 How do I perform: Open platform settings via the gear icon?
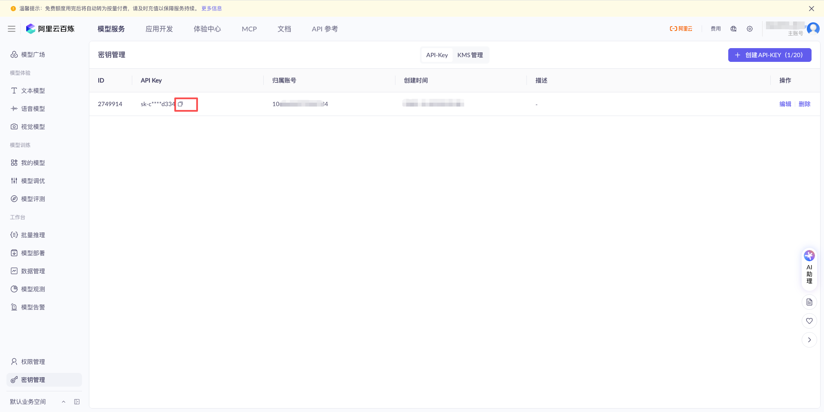click(x=750, y=28)
